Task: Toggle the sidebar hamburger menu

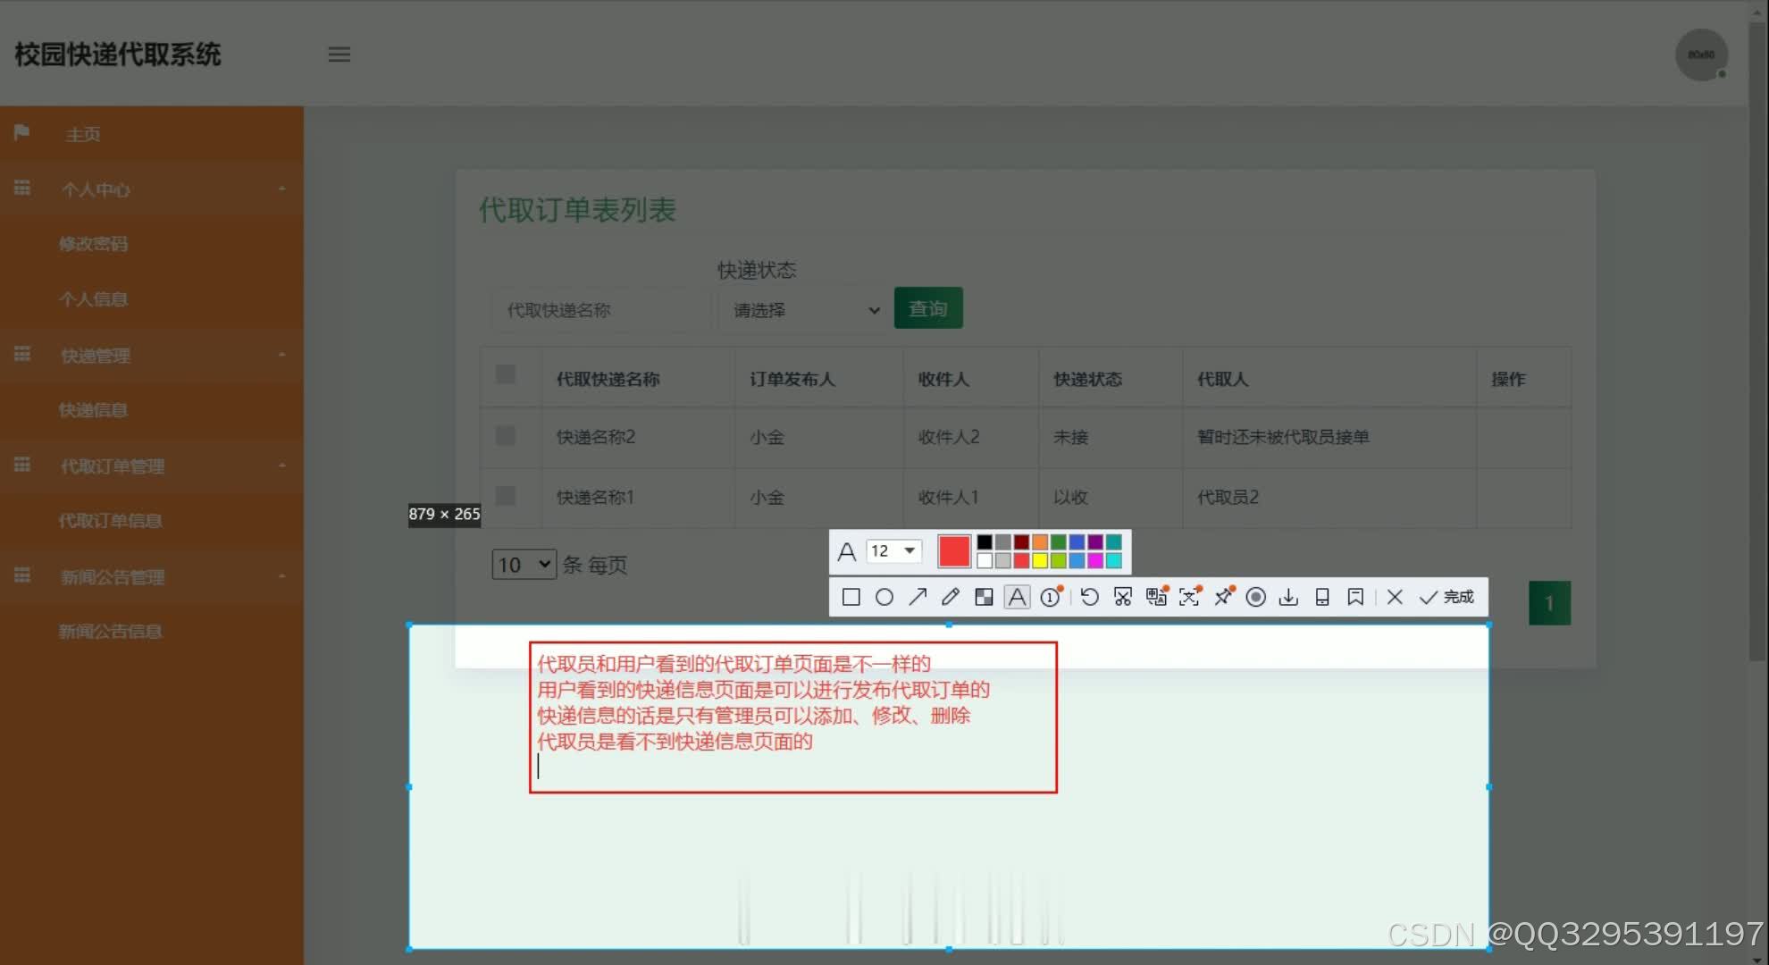Action: tap(340, 55)
